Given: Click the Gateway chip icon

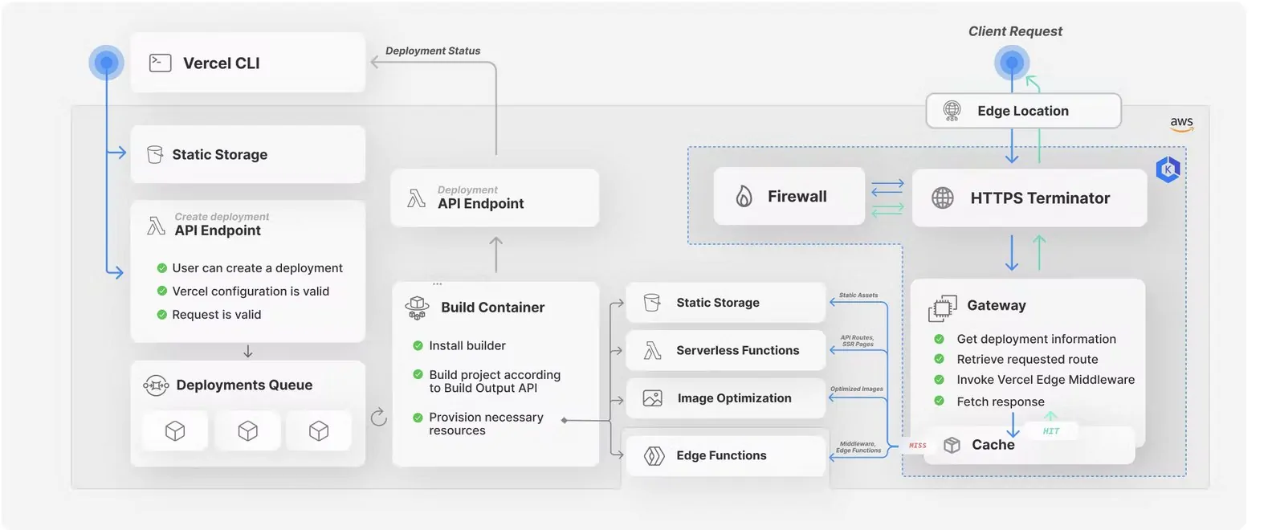Looking at the screenshot, I should click(x=943, y=308).
